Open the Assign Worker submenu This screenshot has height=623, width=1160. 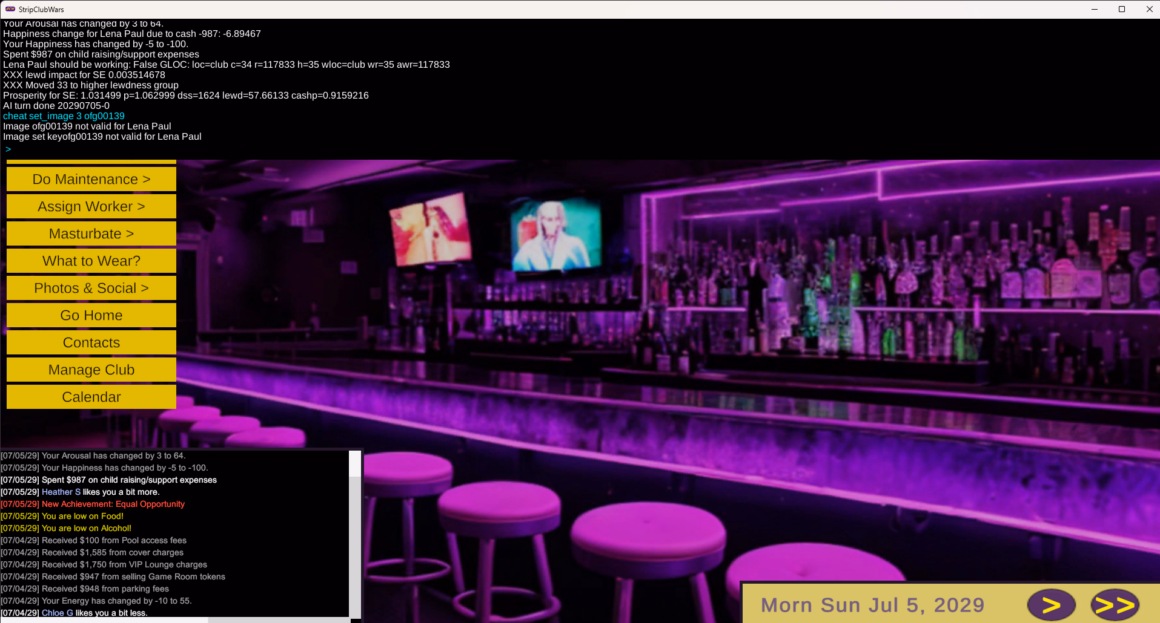click(91, 206)
